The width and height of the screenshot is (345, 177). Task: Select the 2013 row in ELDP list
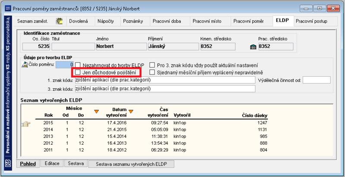[x=152, y=137]
